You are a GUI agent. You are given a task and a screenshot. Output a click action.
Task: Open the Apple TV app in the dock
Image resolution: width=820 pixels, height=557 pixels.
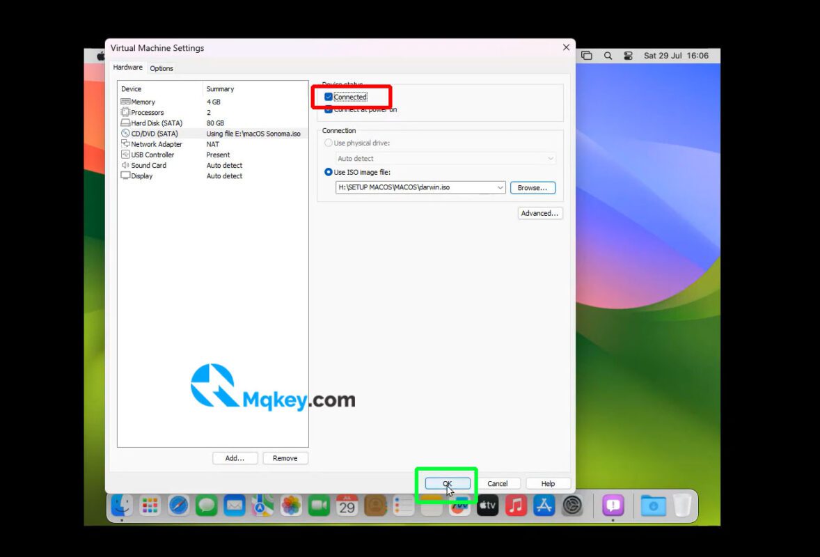click(488, 505)
